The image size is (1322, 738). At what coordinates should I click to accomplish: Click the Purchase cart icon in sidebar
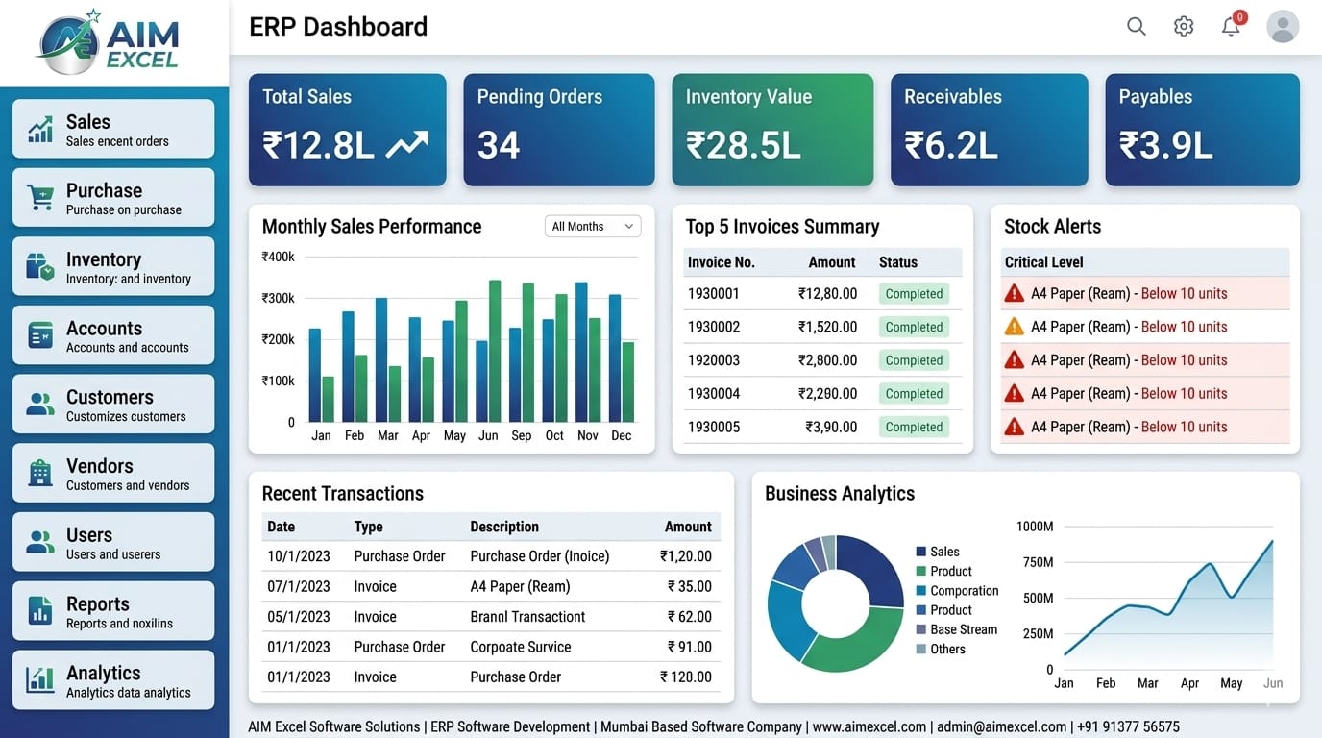click(x=40, y=198)
